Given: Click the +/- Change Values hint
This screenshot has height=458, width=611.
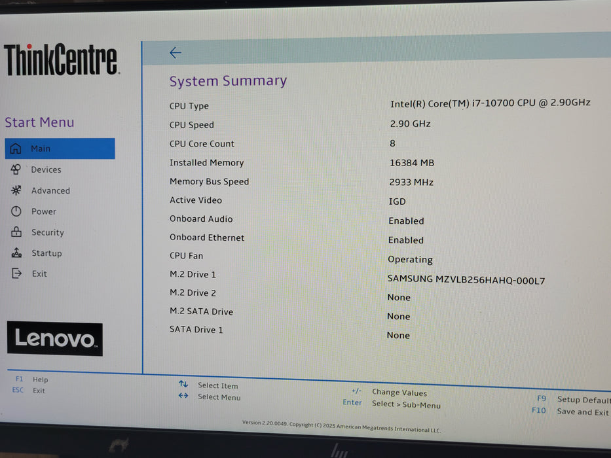Looking at the screenshot, I should [x=389, y=392].
